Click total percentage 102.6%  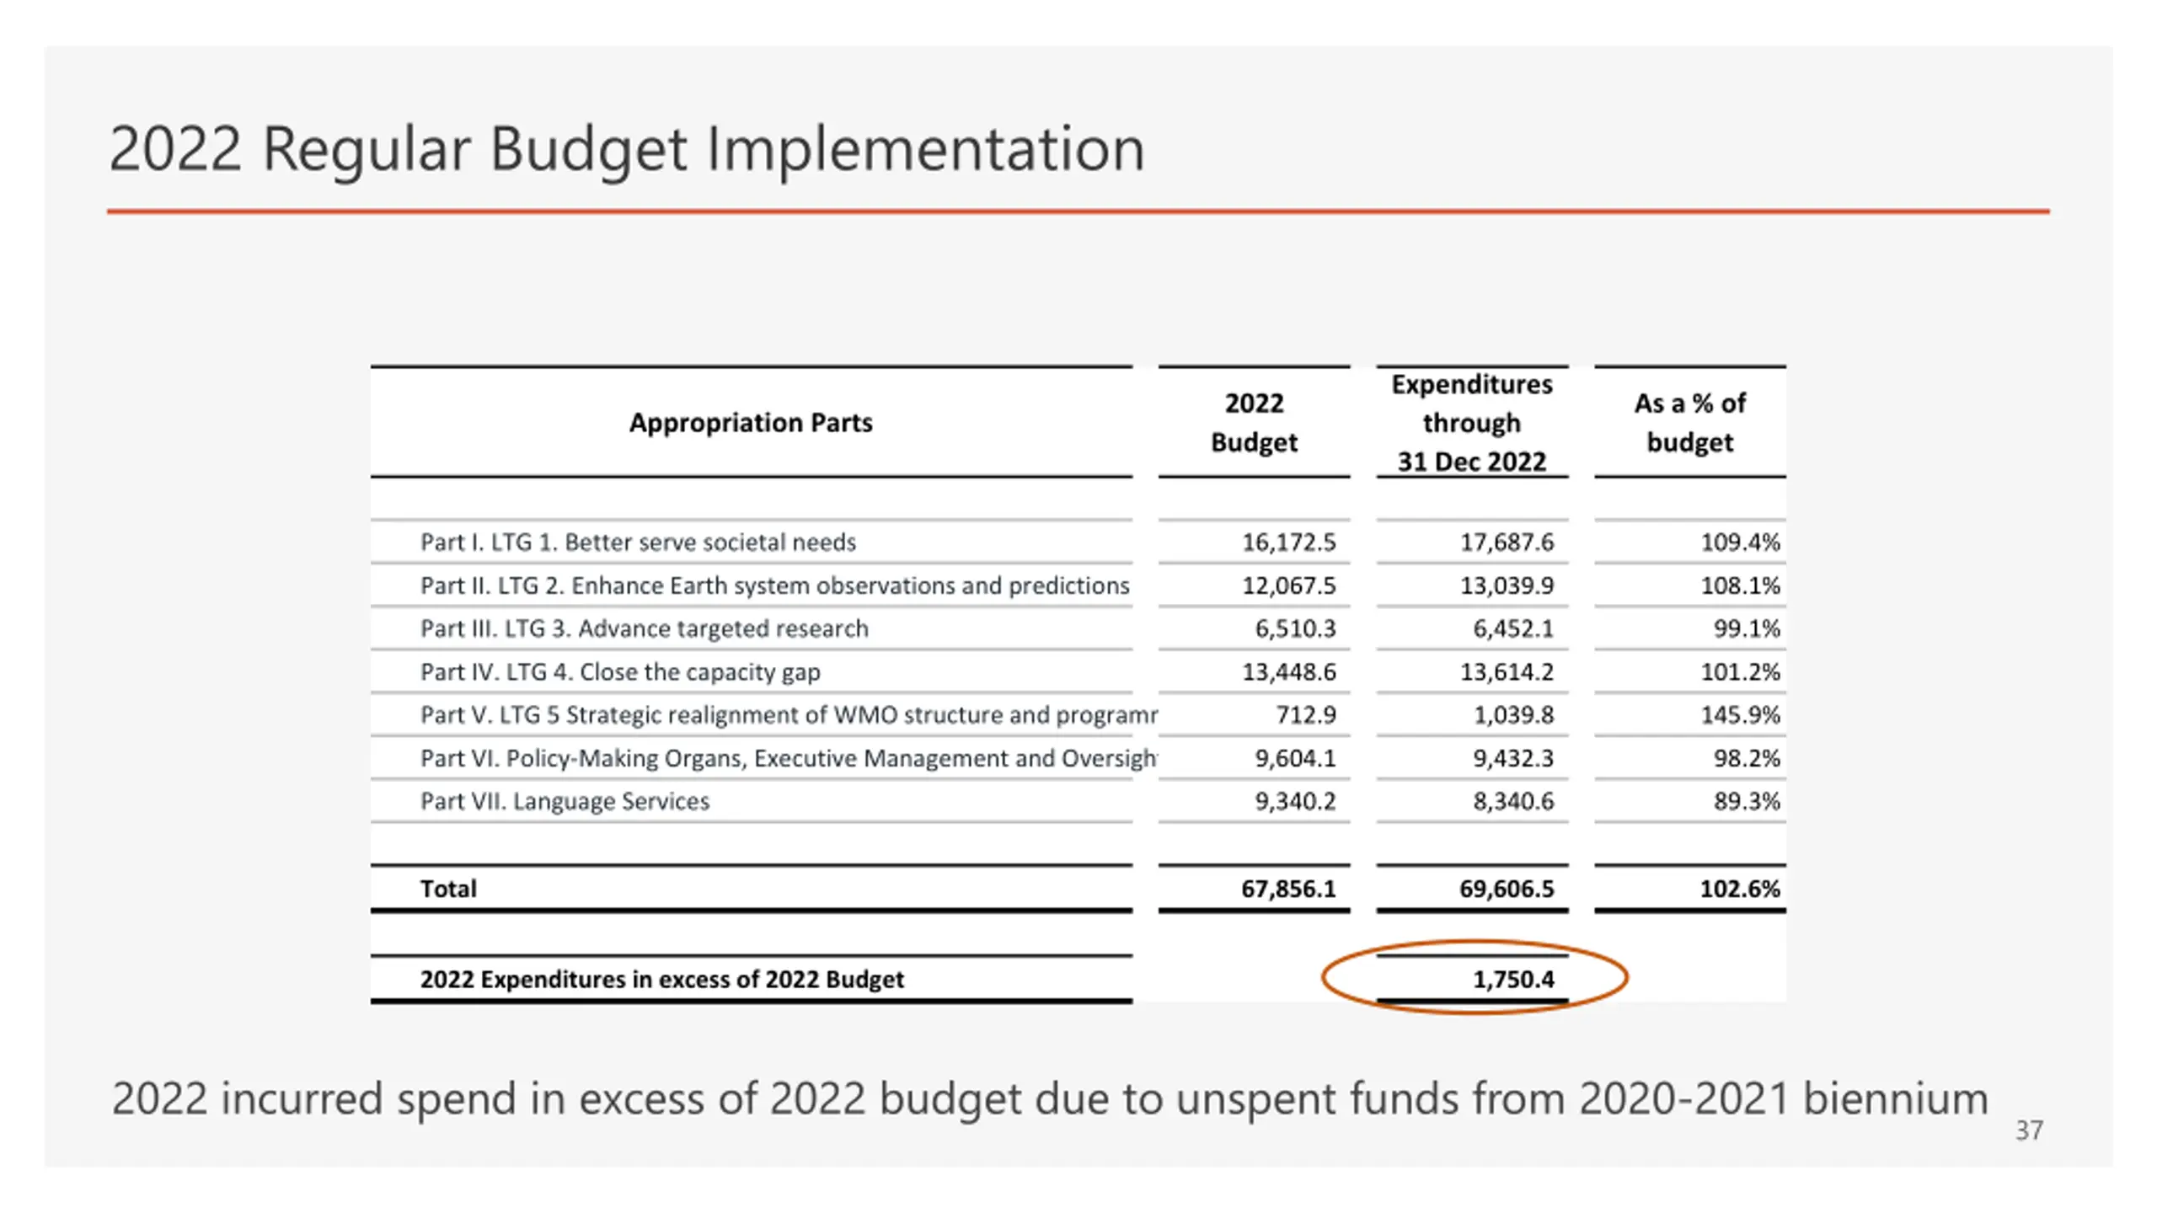coord(1740,889)
